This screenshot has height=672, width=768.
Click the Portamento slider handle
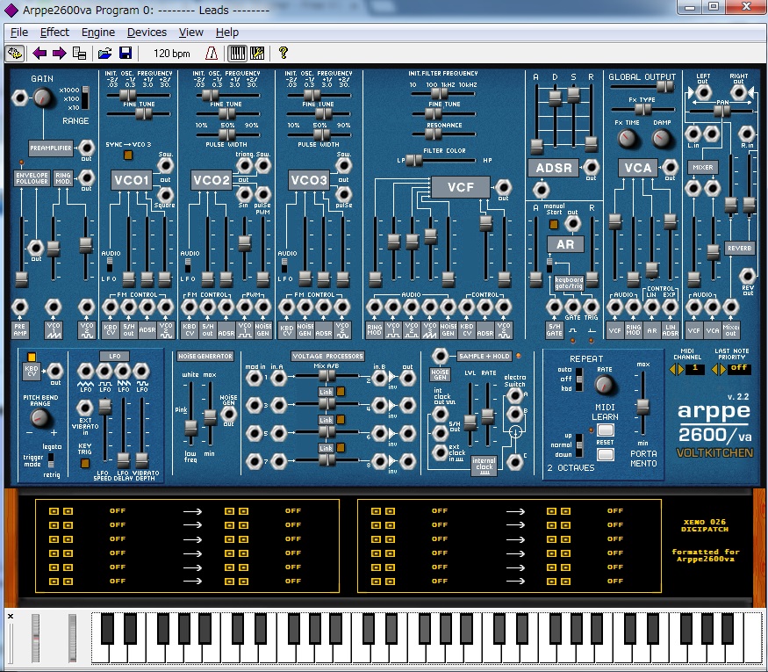(642, 407)
